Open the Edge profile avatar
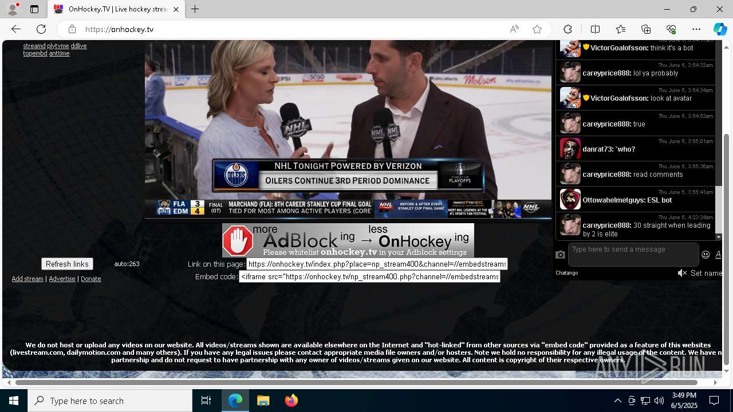733x412 pixels. tap(13, 9)
